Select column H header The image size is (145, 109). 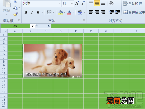click(x=121, y=31)
